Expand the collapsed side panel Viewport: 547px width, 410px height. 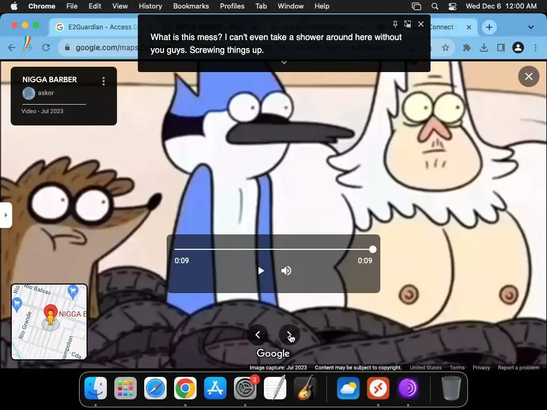coord(6,215)
